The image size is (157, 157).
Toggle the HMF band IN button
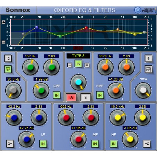pos(100,95)
